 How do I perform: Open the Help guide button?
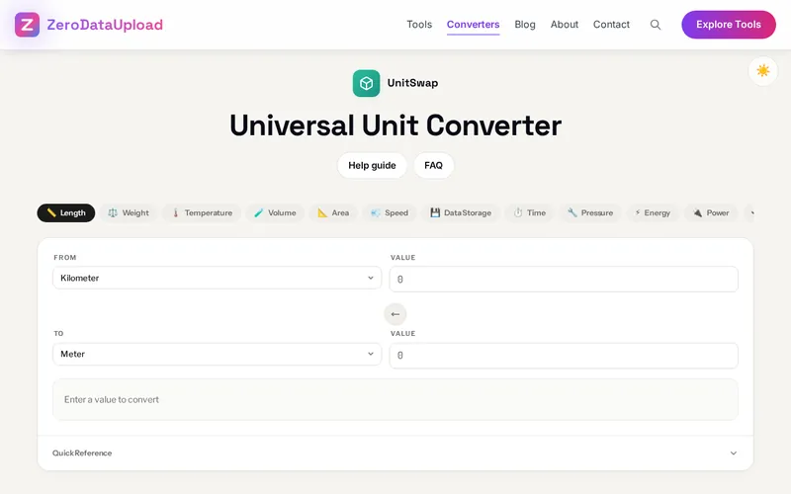point(372,165)
